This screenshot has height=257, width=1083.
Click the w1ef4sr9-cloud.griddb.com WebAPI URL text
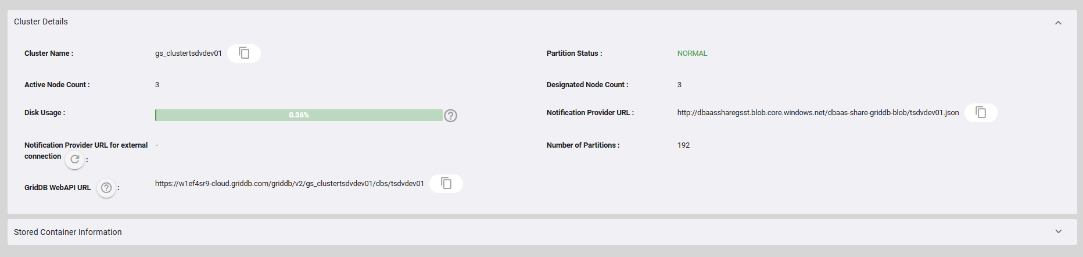point(289,184)
